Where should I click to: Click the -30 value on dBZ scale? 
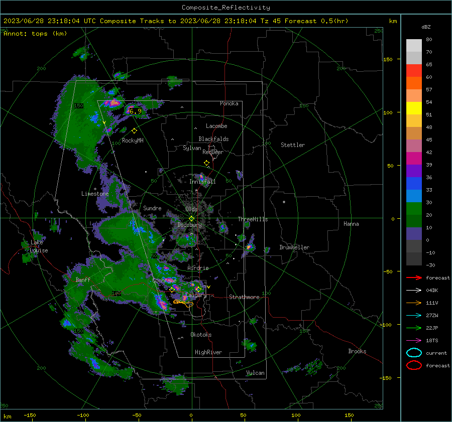click(430, 265)
